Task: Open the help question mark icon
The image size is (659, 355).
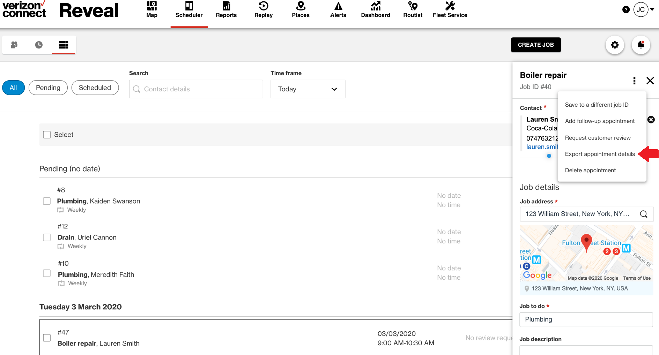Action: [626, 10]
